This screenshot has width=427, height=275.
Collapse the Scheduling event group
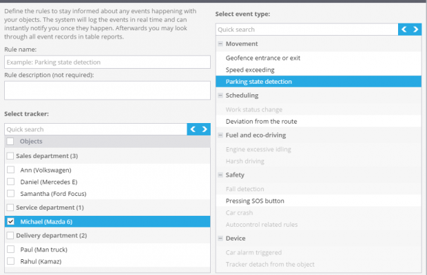point(220,96)
